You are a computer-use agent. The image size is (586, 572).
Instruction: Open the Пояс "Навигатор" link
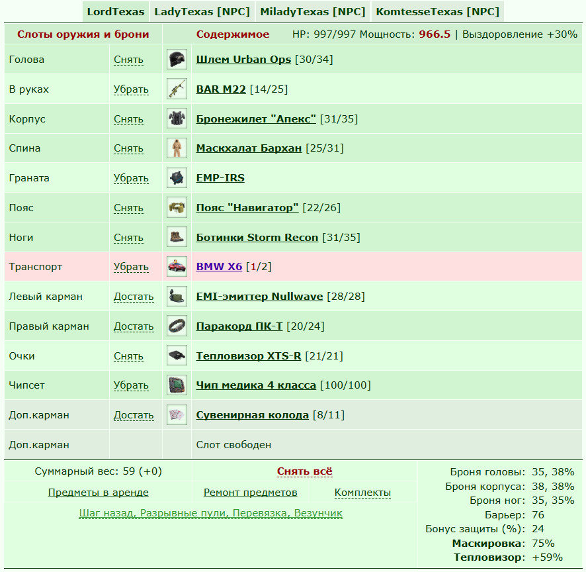247,208
